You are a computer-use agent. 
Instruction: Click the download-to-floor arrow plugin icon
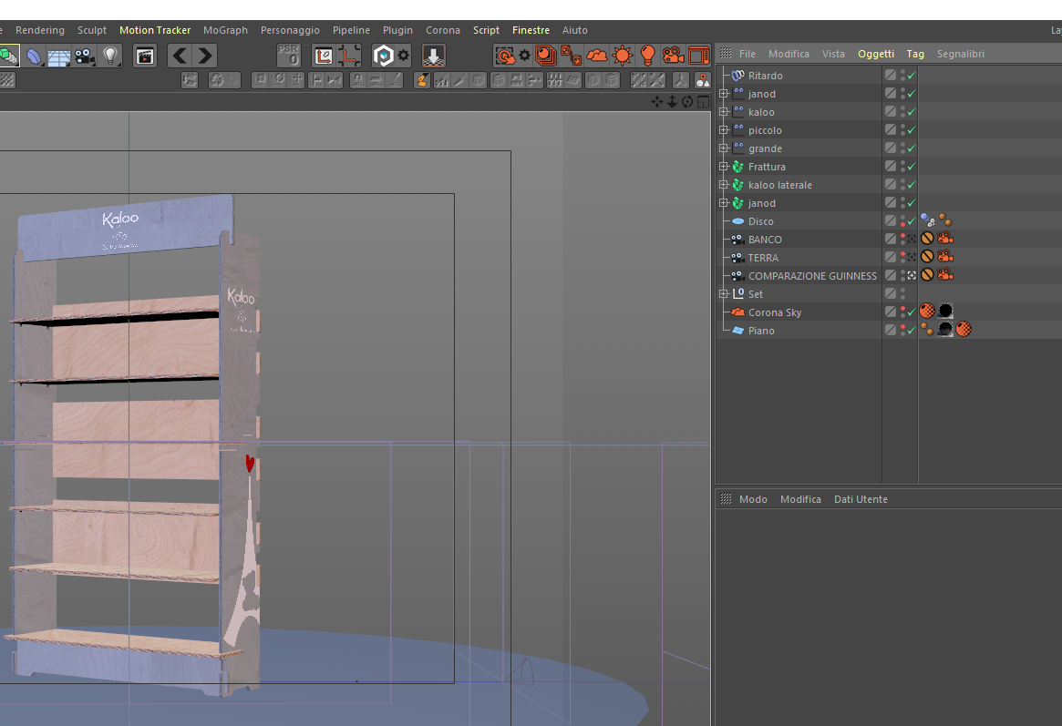434,56
